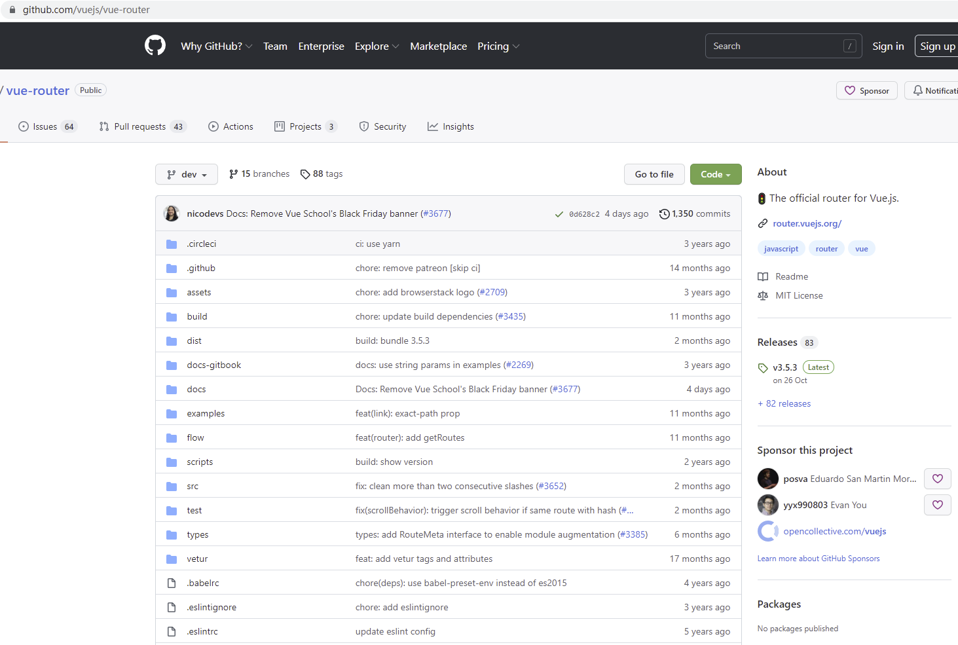Click the router topic tag
Image resolution: width=958 pixels, height=645 pixels.
826,249
